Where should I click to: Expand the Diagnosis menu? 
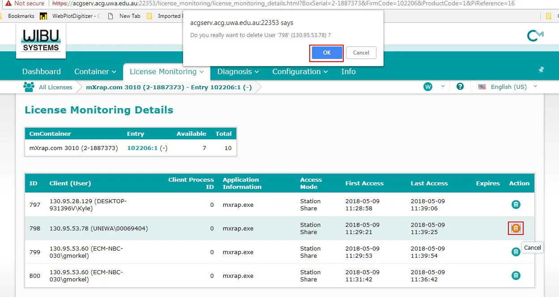point(238,71)
